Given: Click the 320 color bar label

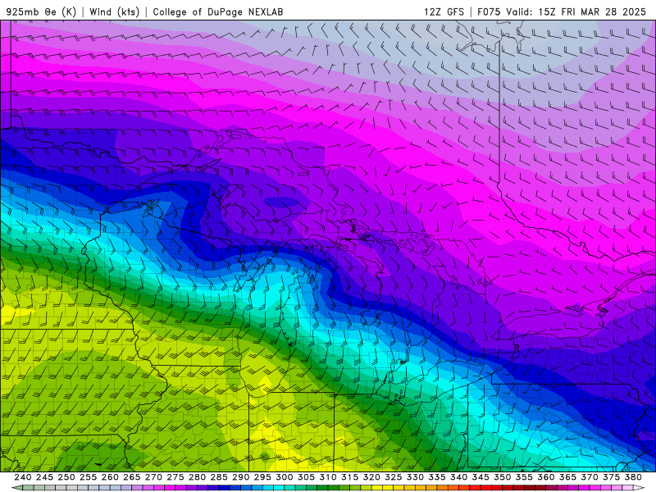Looking at the screenshot, I should coord(371,477).
